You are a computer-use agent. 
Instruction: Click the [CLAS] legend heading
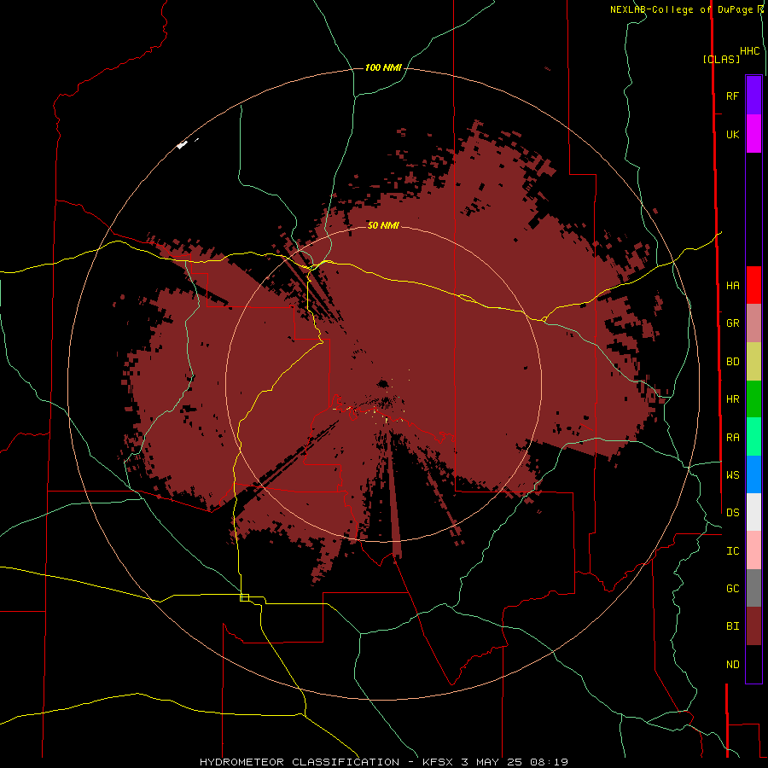coord(721,59)
